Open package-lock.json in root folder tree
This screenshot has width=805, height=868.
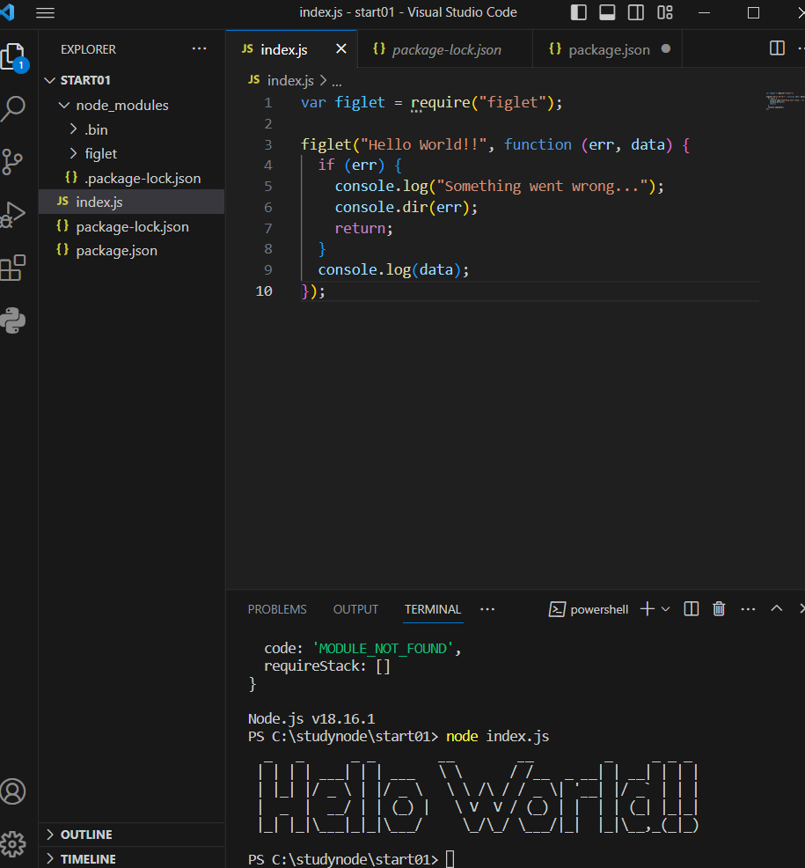(x=132, y=226)
